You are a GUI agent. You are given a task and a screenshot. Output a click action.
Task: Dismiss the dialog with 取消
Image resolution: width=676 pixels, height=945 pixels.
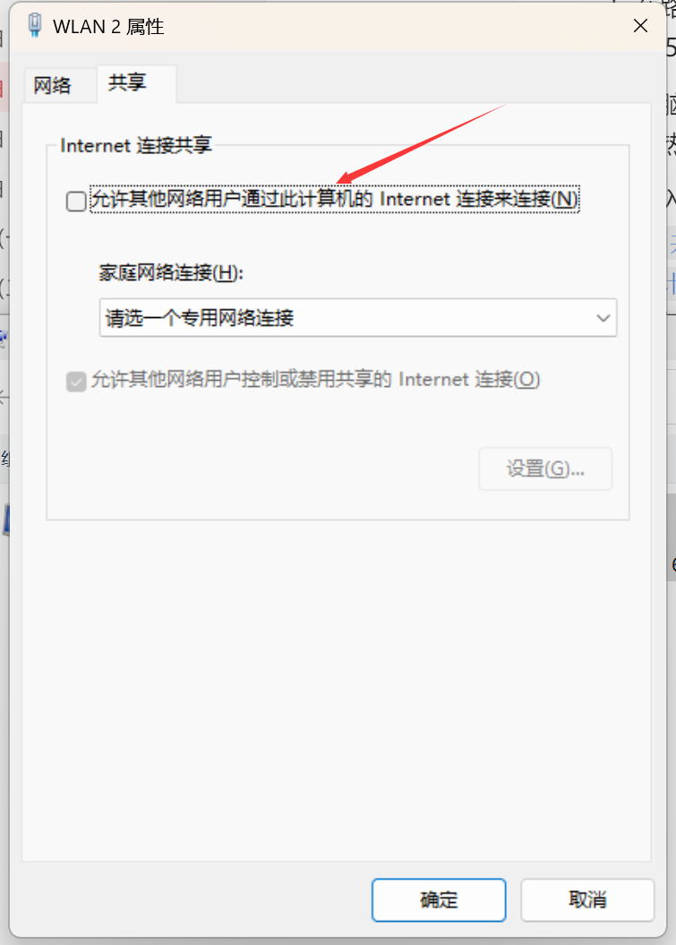point(587,900)
